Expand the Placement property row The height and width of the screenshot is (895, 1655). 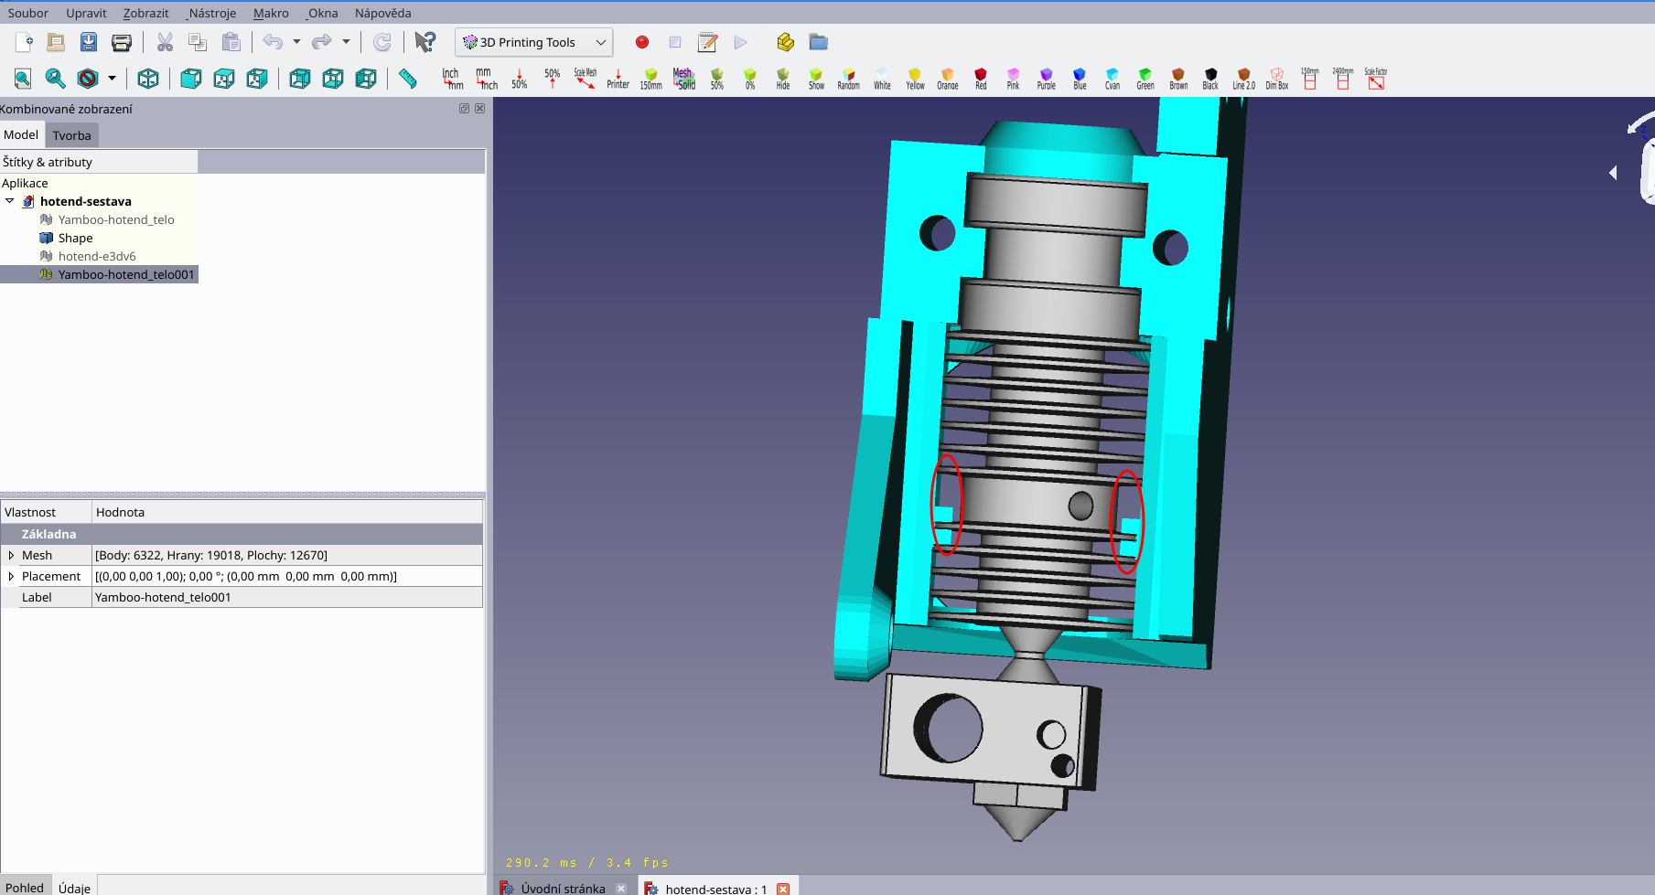pyautogui.click(x=11, y=577)
